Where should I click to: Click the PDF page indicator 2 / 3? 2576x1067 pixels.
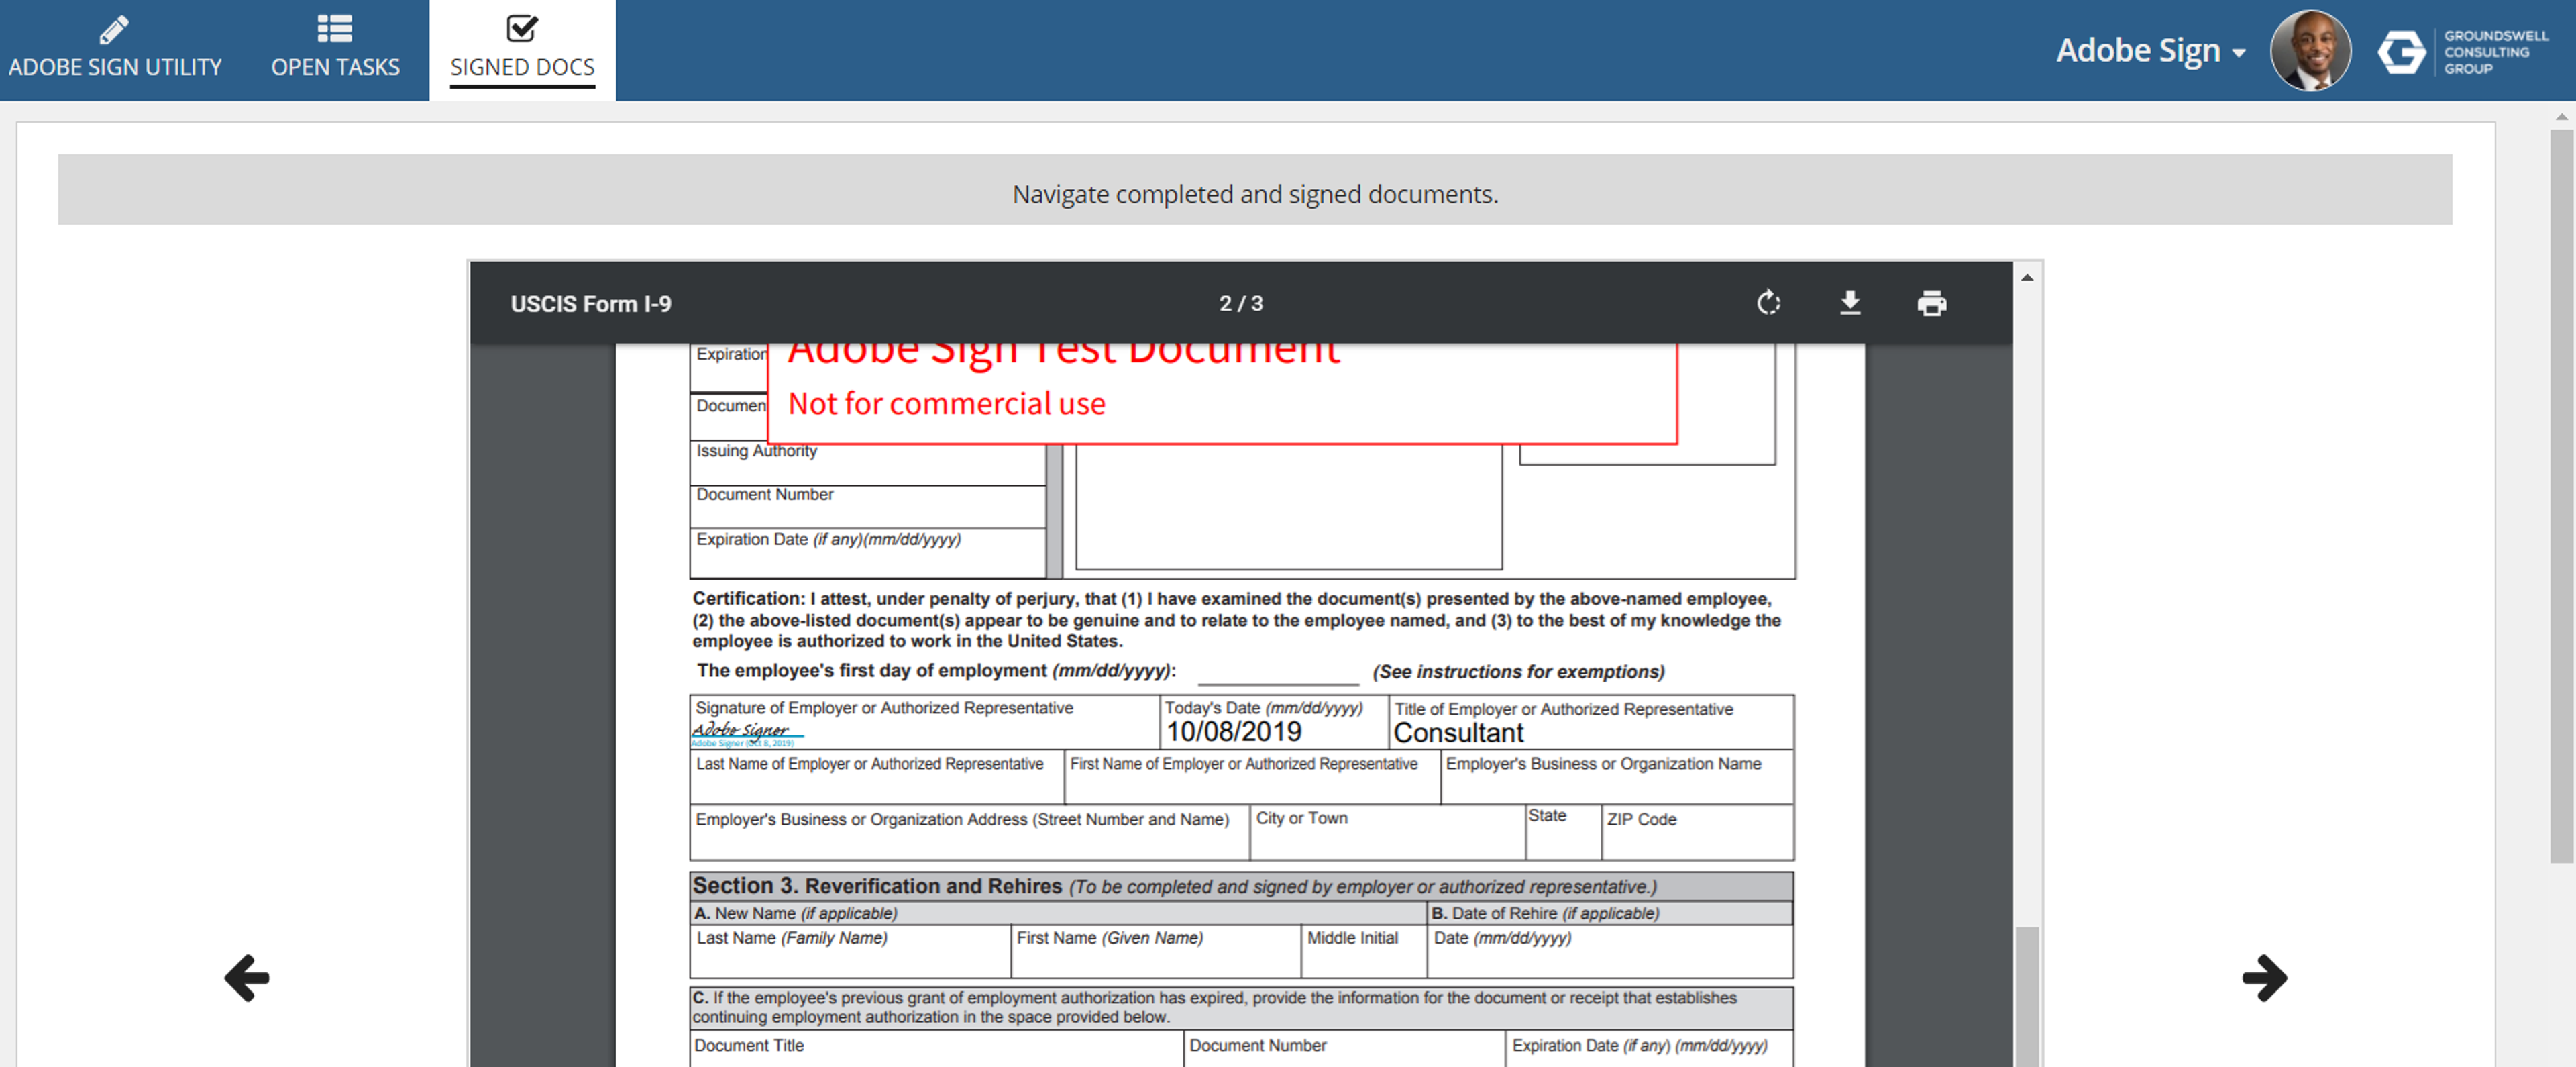[x=1241, y=303]
